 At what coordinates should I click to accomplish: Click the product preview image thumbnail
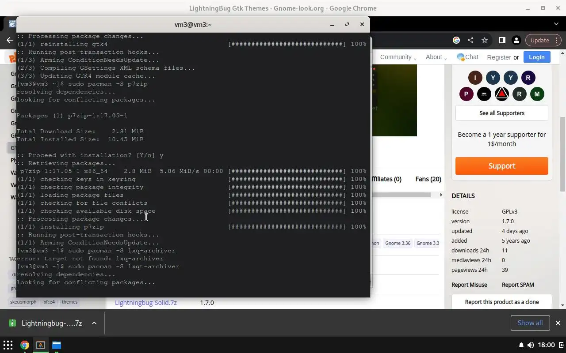tap(394, 100)
